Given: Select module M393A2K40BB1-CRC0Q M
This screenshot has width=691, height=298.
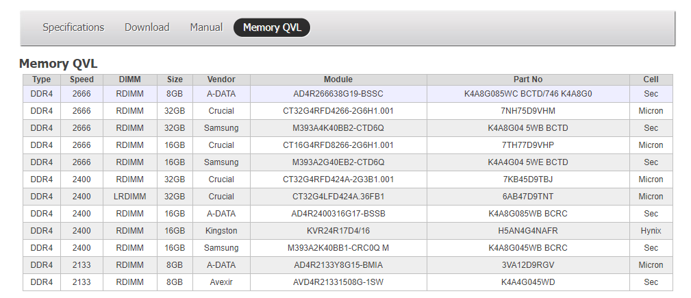Looking at the screenshot, I should [x=338, y=248].
